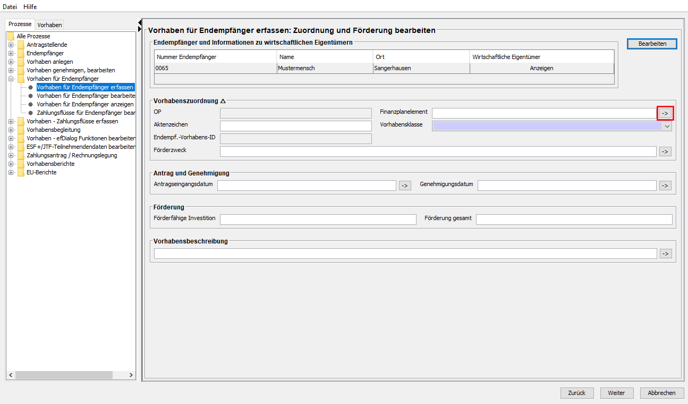Click the Weiter button

click(617, 393)
